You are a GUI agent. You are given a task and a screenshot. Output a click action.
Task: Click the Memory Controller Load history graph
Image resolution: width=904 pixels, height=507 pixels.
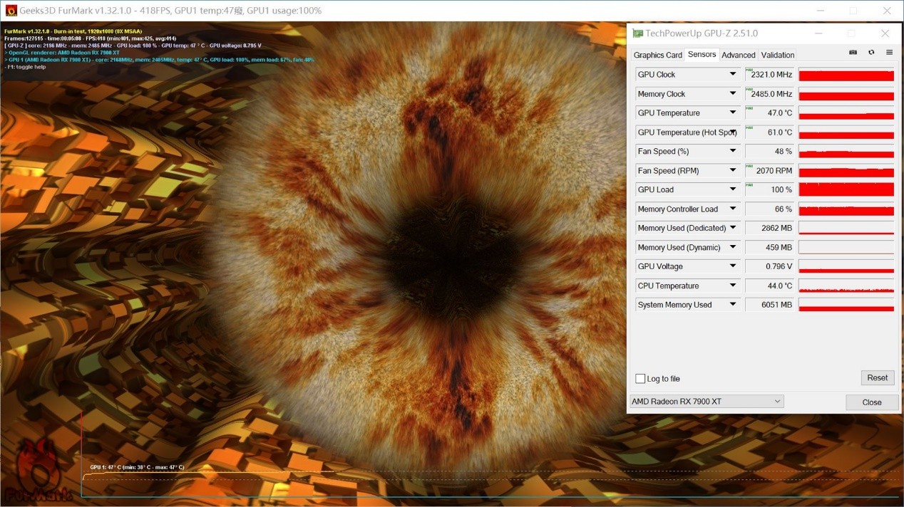[846, 209]
